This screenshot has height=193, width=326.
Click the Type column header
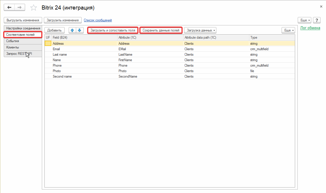click(x=272, y=38)
